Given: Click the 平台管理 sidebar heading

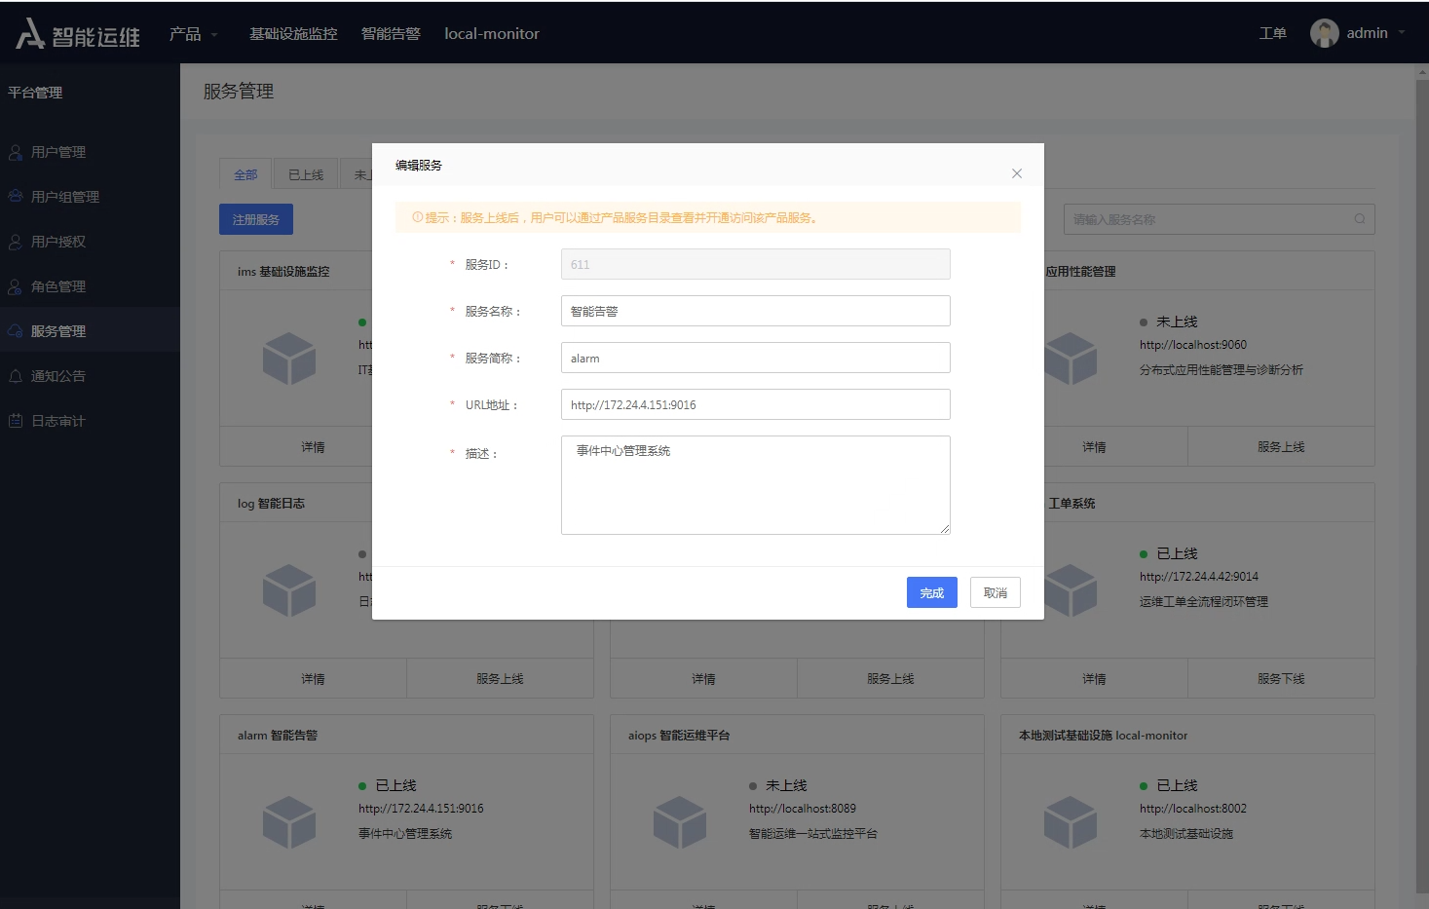Looking at the screenshot, I should point(35,93).
